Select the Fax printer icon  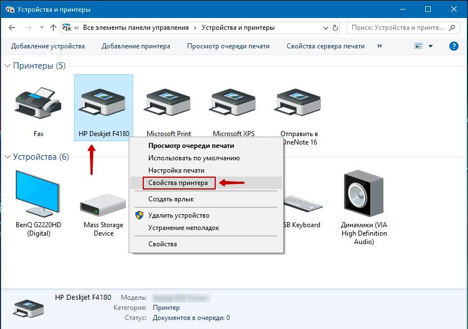(38, 103)
